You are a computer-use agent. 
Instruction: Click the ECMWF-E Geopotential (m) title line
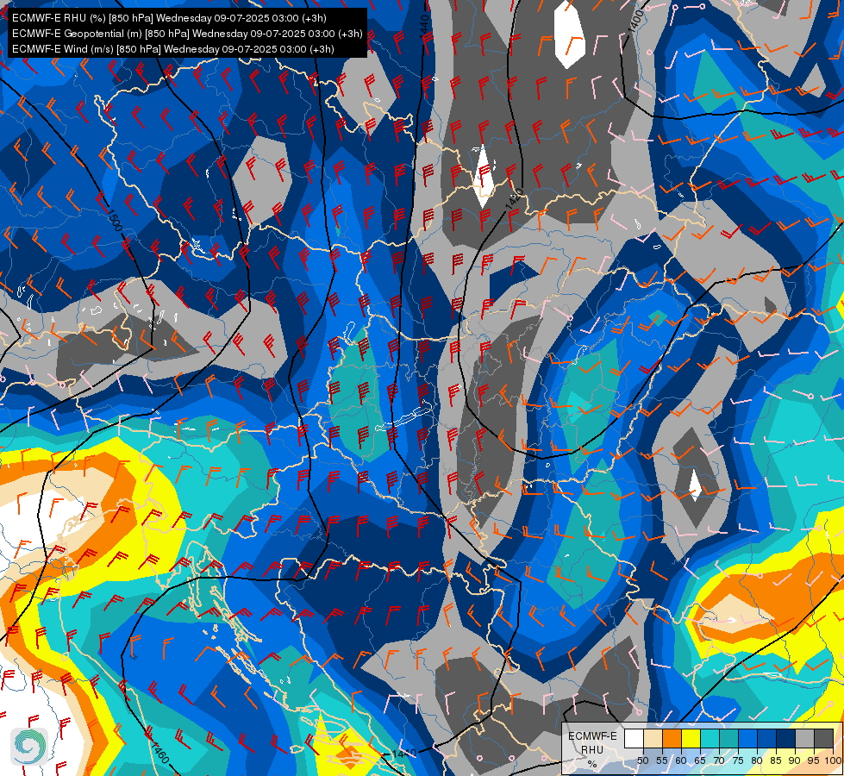click(187, 34)
